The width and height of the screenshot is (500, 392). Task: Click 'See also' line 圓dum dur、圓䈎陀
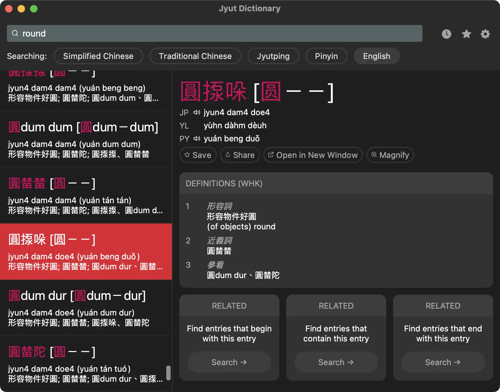[x=243, y=275]
